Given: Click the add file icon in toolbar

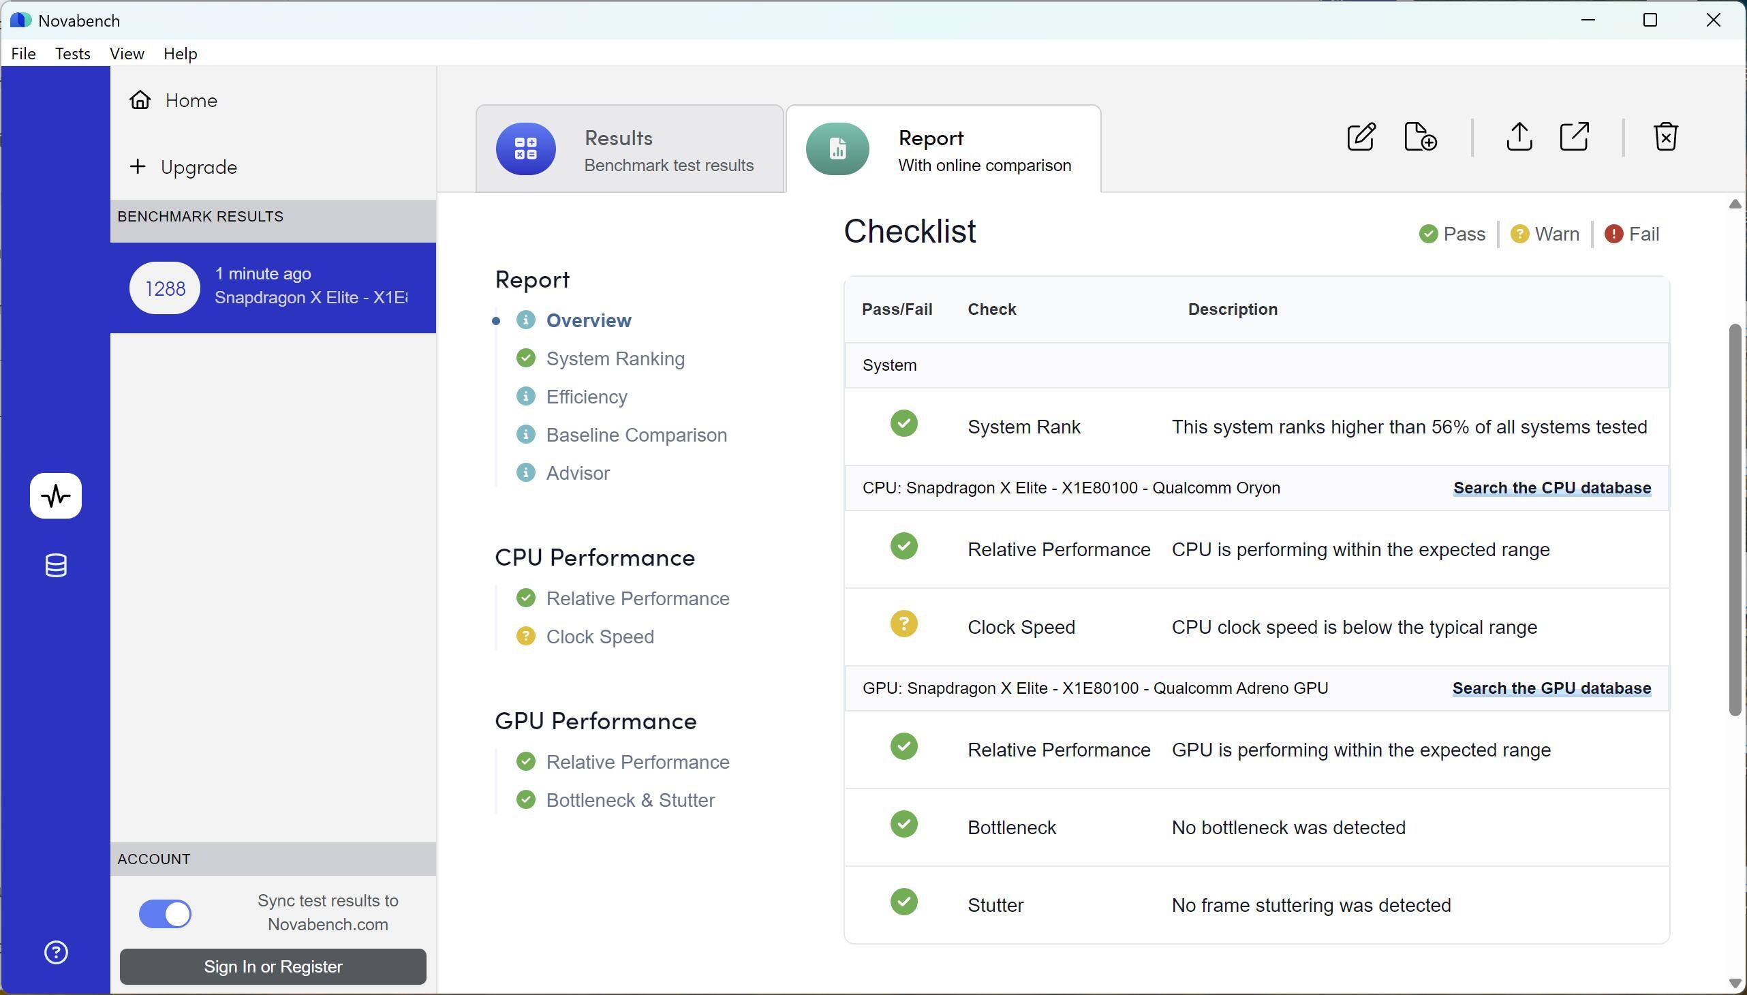Looking at the screenshot, I should (x=1420, y=137).
